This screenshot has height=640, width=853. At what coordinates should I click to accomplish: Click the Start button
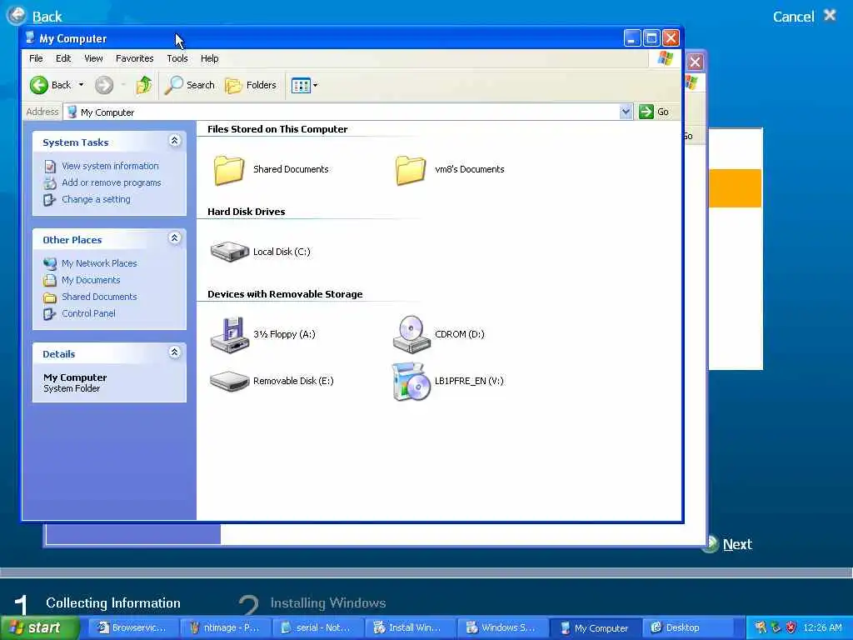tap(40, 627)
